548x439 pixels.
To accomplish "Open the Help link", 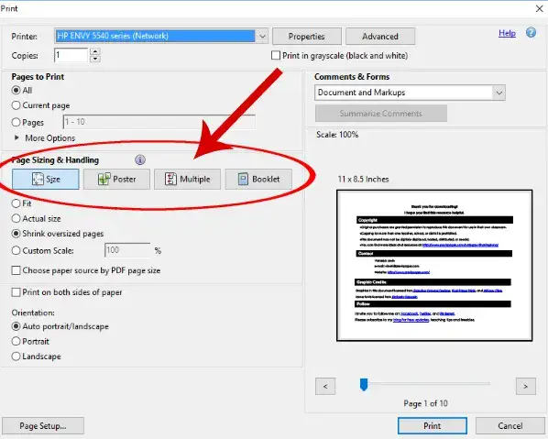I will point(507,33).
